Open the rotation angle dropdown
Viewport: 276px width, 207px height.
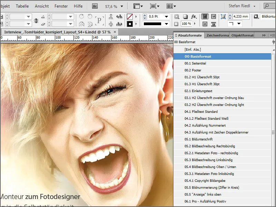point(71,17)
